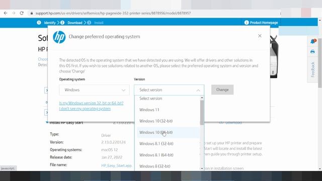Close the Change preferred operating system dialog
This screenshot has height=181, width=322.
(260, 36)
